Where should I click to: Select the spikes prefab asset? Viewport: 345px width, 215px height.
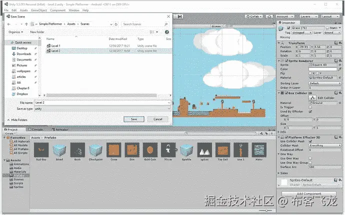click(x=204, y=150)
